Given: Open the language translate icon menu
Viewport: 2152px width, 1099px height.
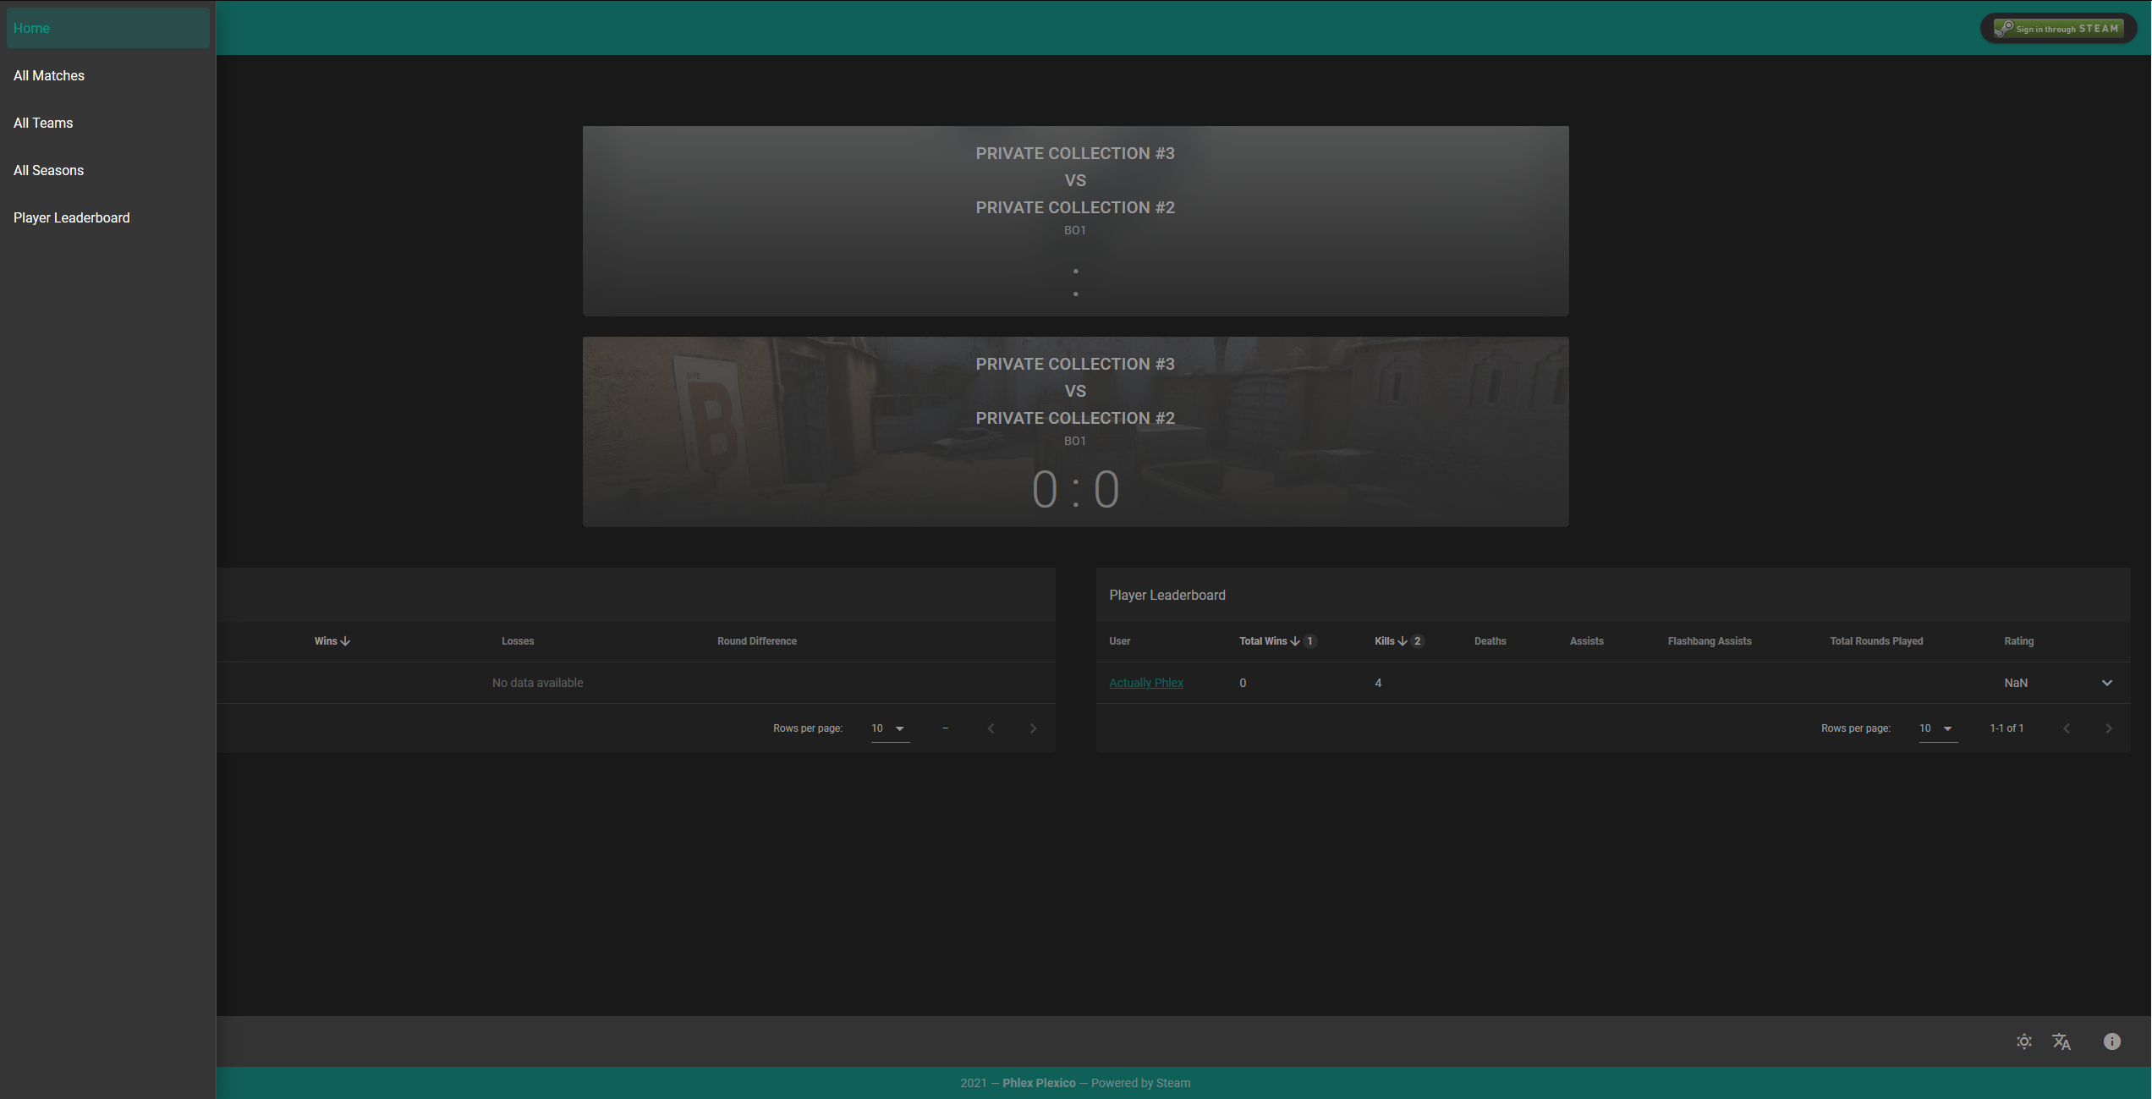Looking at the screenshot, I should click(2061, 1041).
